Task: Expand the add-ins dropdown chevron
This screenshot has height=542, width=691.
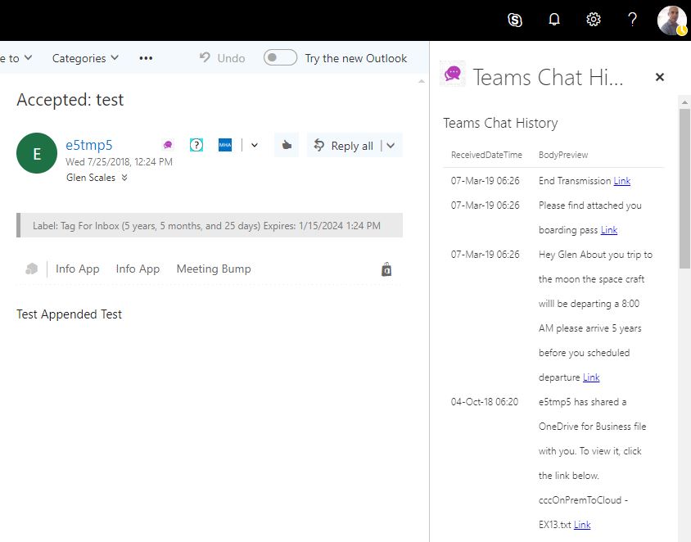Action: tap(255, 145)
